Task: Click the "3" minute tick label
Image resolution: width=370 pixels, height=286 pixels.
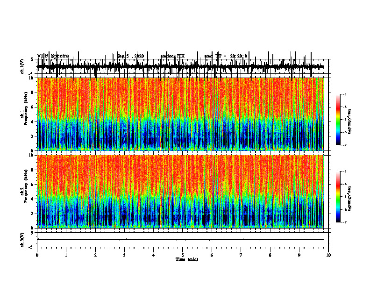Action: pyautogui.click(x=124, y=255)
